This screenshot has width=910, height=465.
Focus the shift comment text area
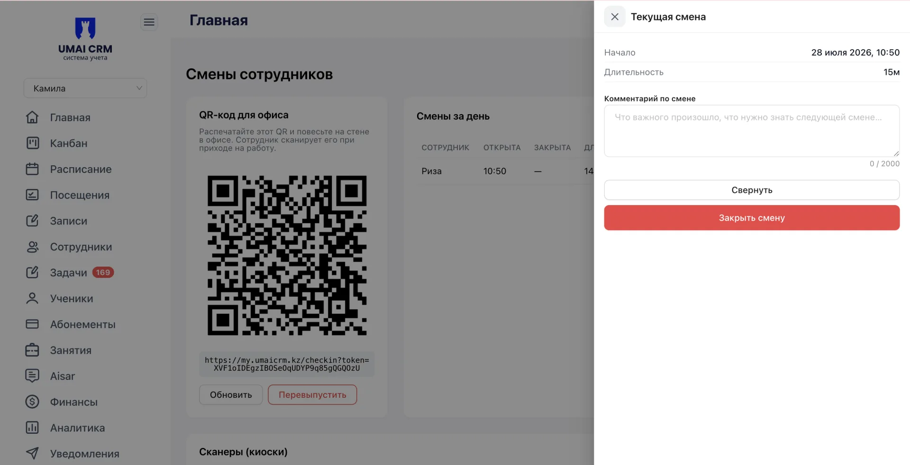tap(752, 131)
